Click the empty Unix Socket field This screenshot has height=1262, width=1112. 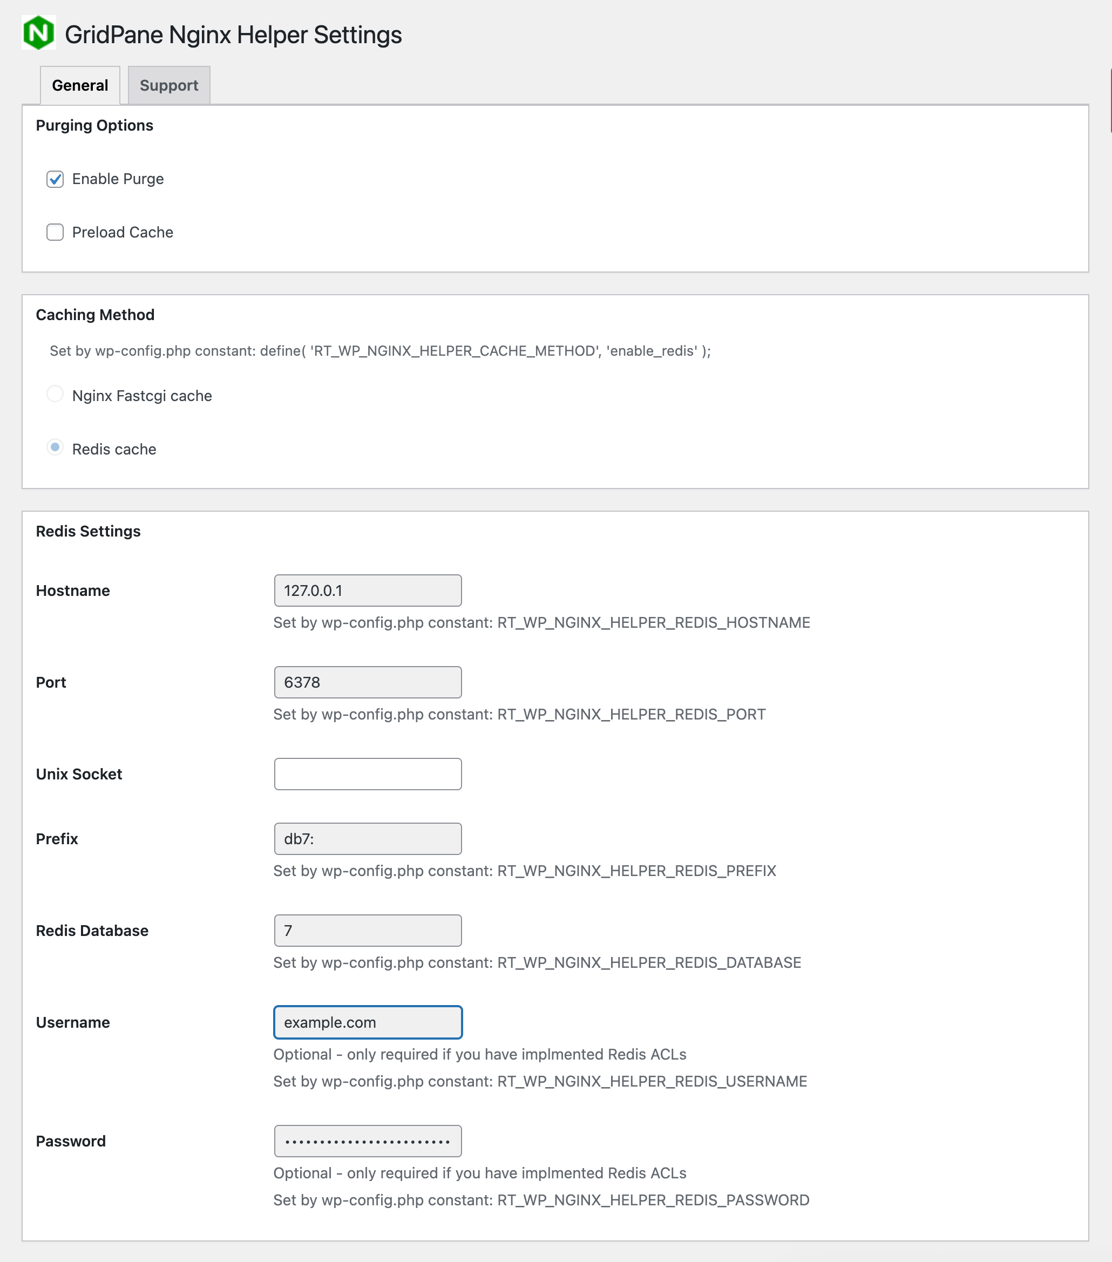pos(368,774)
